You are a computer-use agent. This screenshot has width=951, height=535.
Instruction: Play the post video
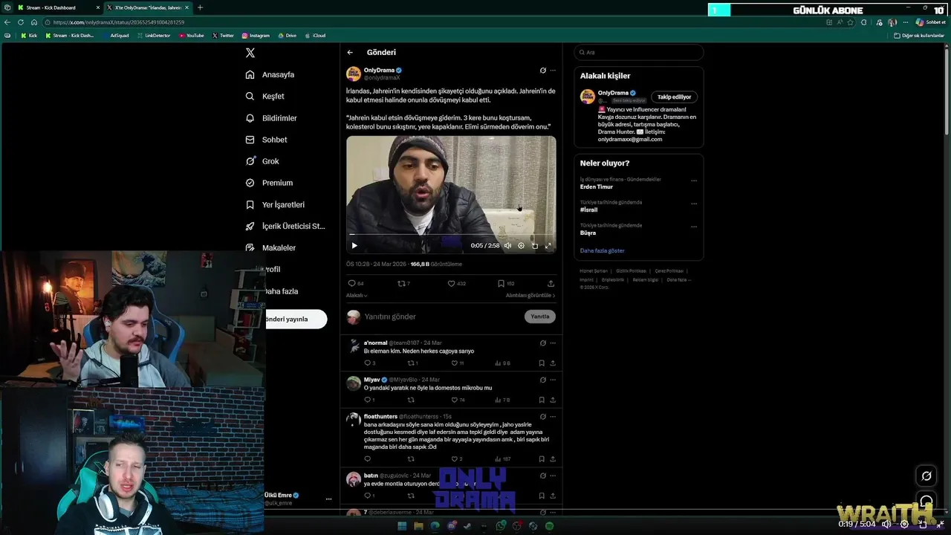[354, 245]
